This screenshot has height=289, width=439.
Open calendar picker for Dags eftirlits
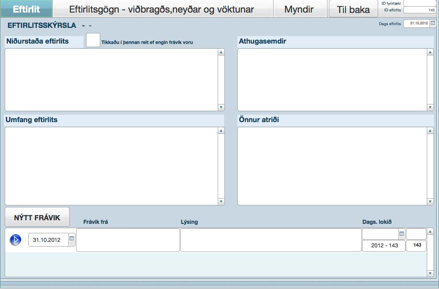433,23
